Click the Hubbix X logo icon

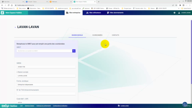click(x=2, y=13)
